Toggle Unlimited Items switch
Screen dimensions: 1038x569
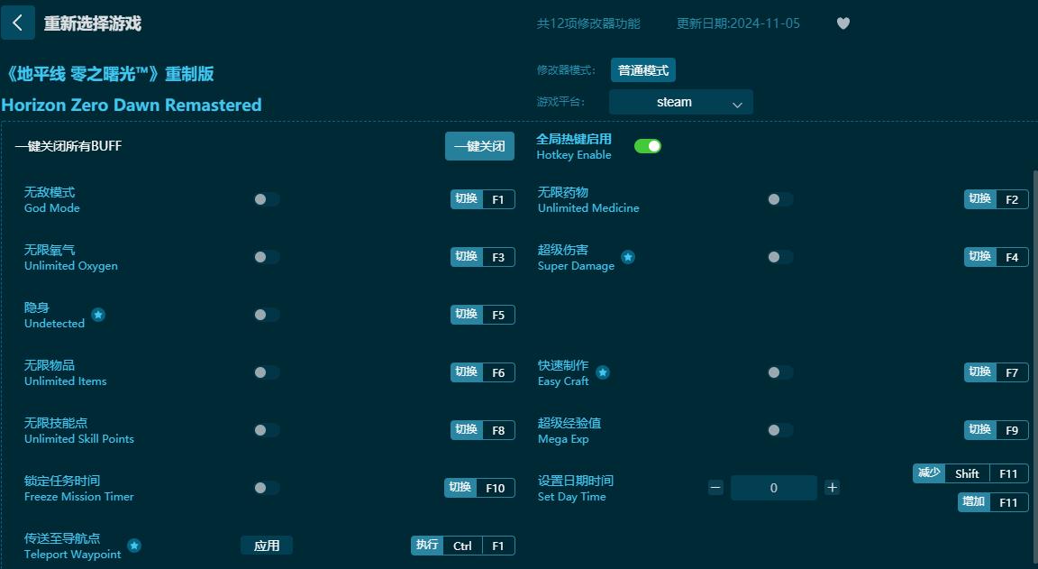(266, 372)
